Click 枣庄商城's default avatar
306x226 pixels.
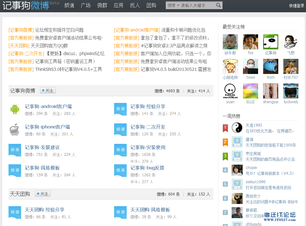click(x=237, y=156)
